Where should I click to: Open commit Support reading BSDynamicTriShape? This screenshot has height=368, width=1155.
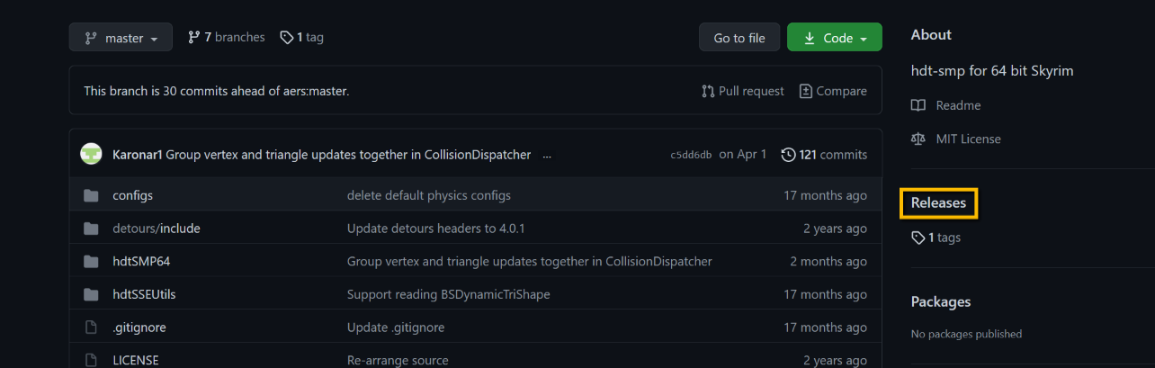coord(449,294)
